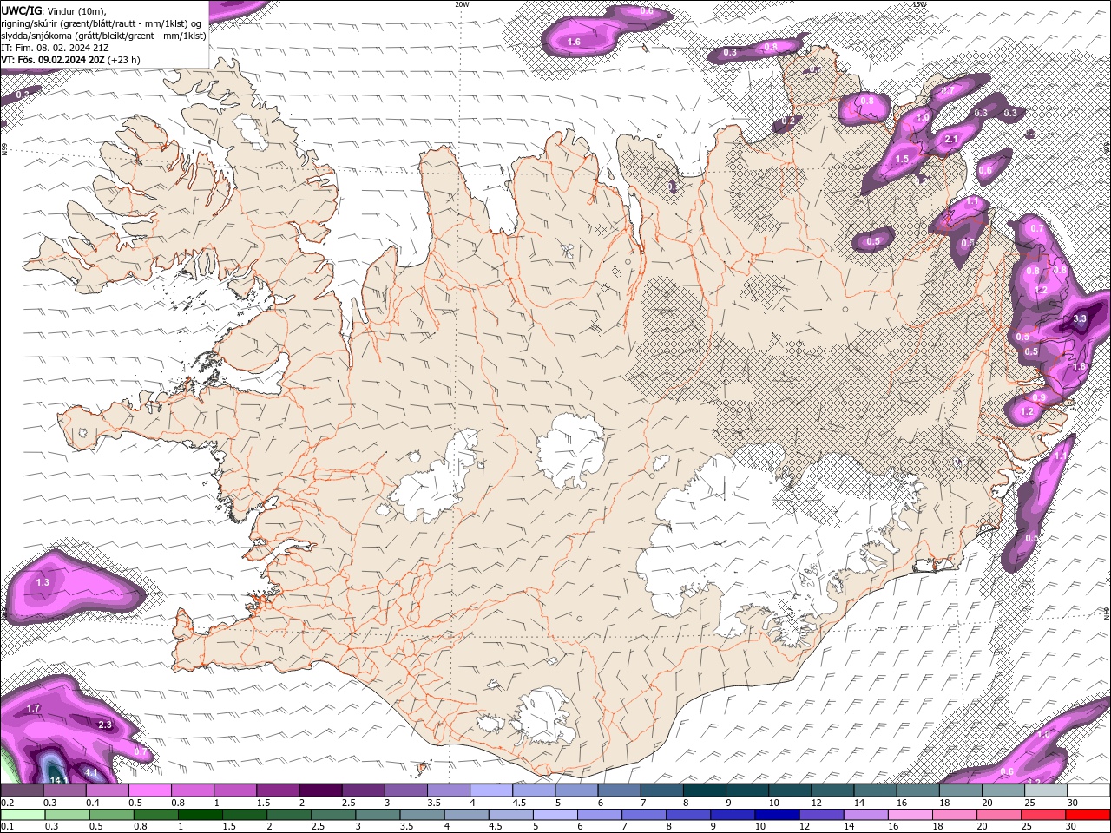Viewport: 1111px width, 833px height.
Task: Click the '14.1' maximum value at bottom left
Action: [x=59, y=779]
